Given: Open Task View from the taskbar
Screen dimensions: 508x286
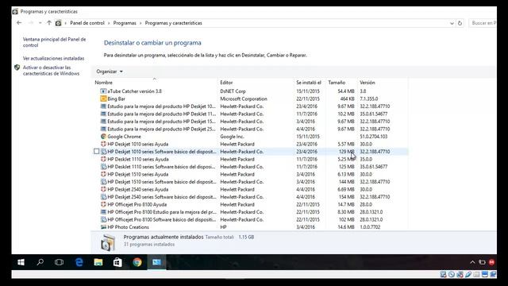Looking at the screenshot, I should 59,262.
